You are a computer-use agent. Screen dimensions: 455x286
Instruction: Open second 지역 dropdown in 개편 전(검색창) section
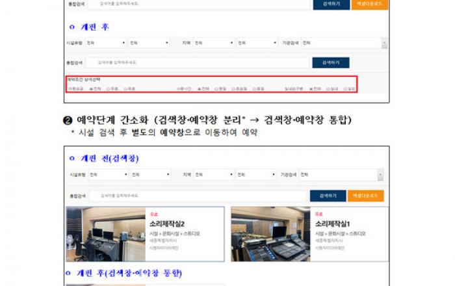point(256,175)
